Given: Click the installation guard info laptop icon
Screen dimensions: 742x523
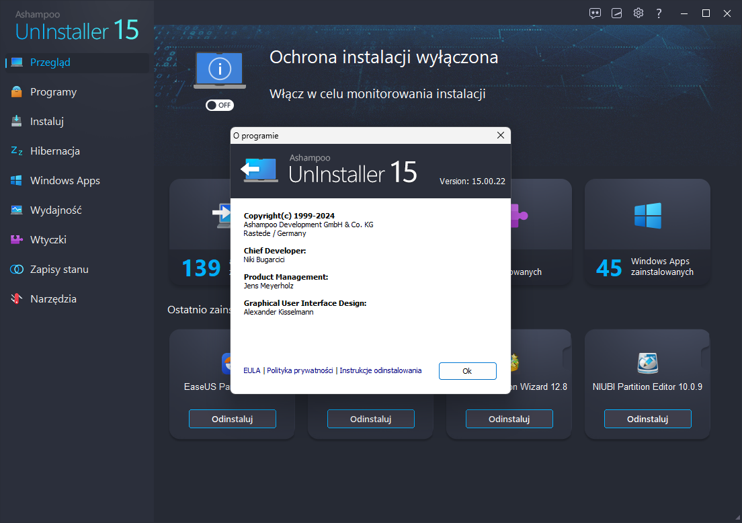Looking at the screenshot, I should tap(220, 70).
